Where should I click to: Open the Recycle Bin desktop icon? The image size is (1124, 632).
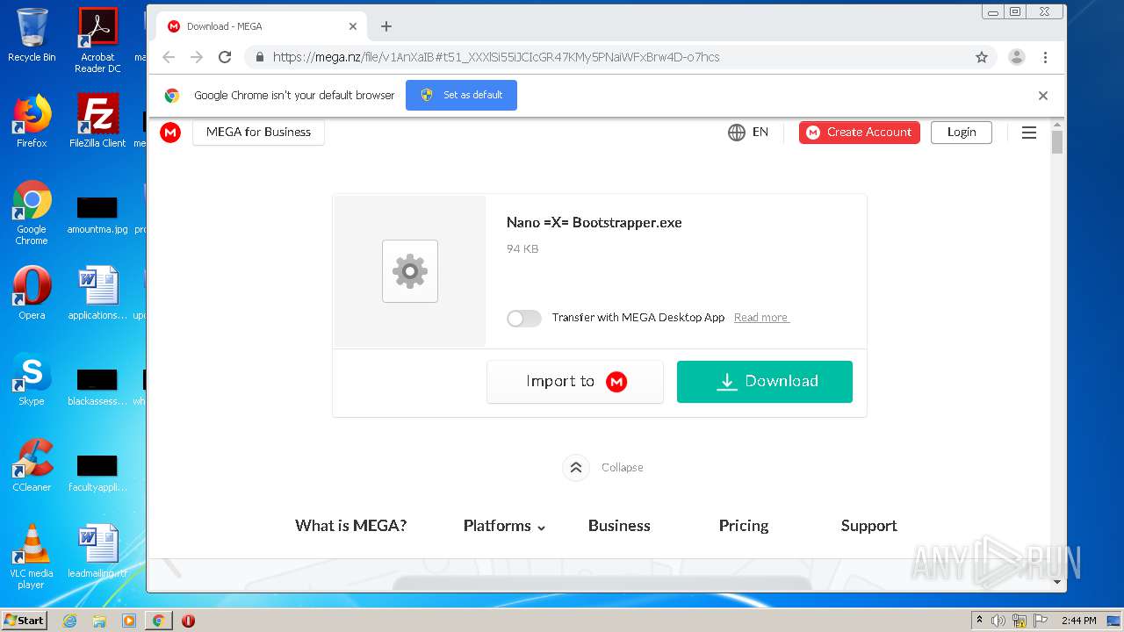click(x=32, y=35)
